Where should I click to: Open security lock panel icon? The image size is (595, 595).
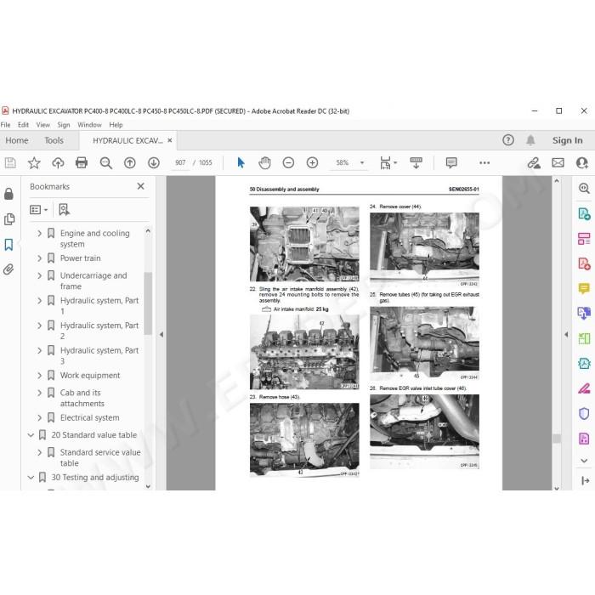click(8, 194)
